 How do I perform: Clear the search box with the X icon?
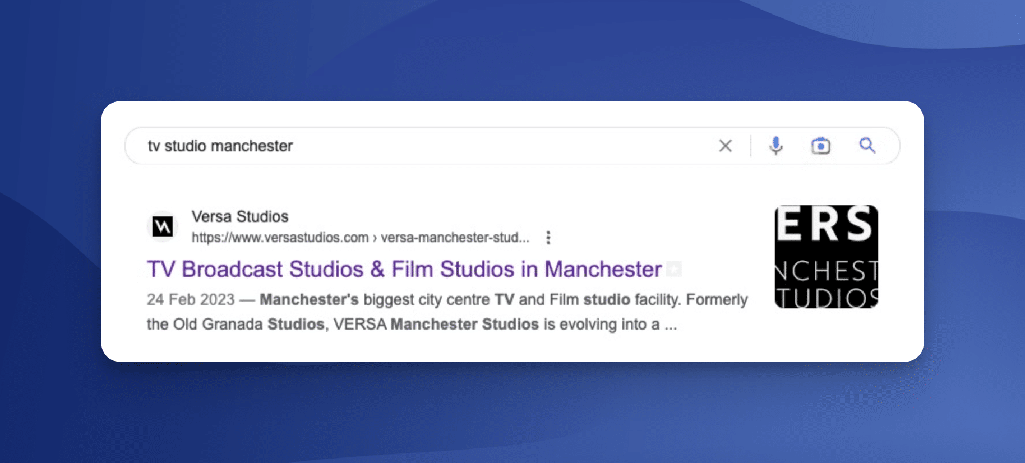click(725, 146)
